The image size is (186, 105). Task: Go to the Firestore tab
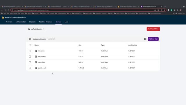tap(32, 22)
